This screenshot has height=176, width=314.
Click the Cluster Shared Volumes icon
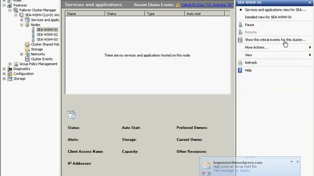click(x=27, y=44)
